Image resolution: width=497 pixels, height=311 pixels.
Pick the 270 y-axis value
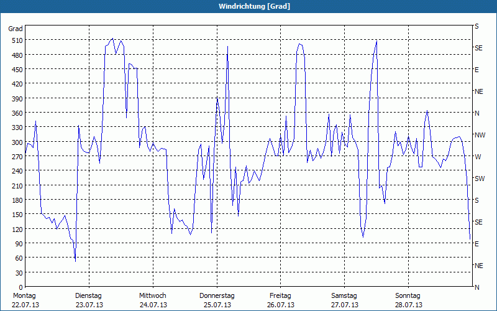(x=17, y=157)
